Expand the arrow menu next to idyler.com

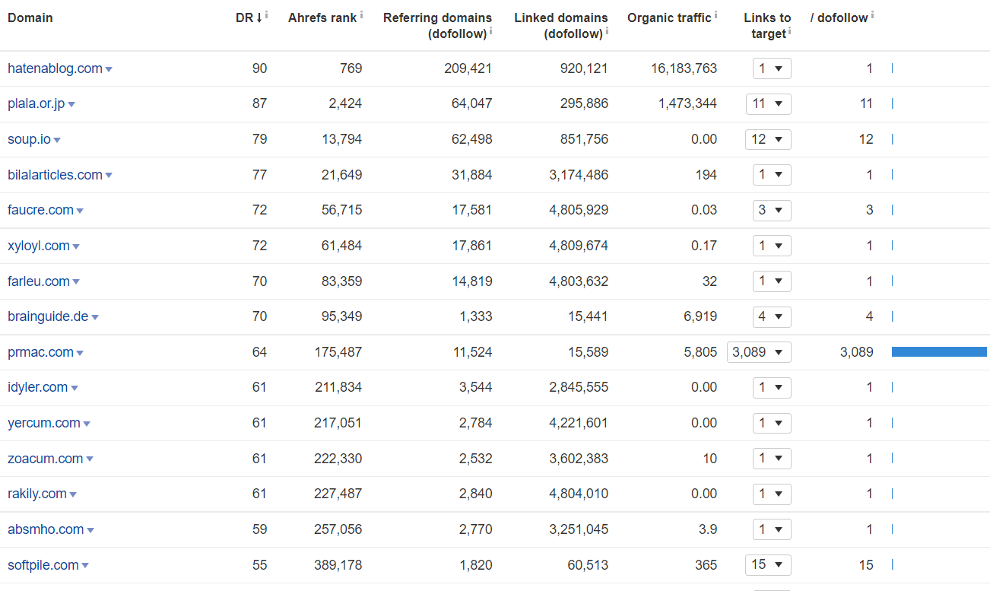click(75, 389)
